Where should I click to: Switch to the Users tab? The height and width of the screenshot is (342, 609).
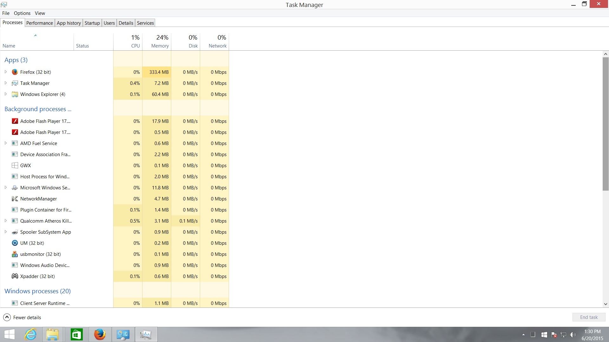pos(109,23)
